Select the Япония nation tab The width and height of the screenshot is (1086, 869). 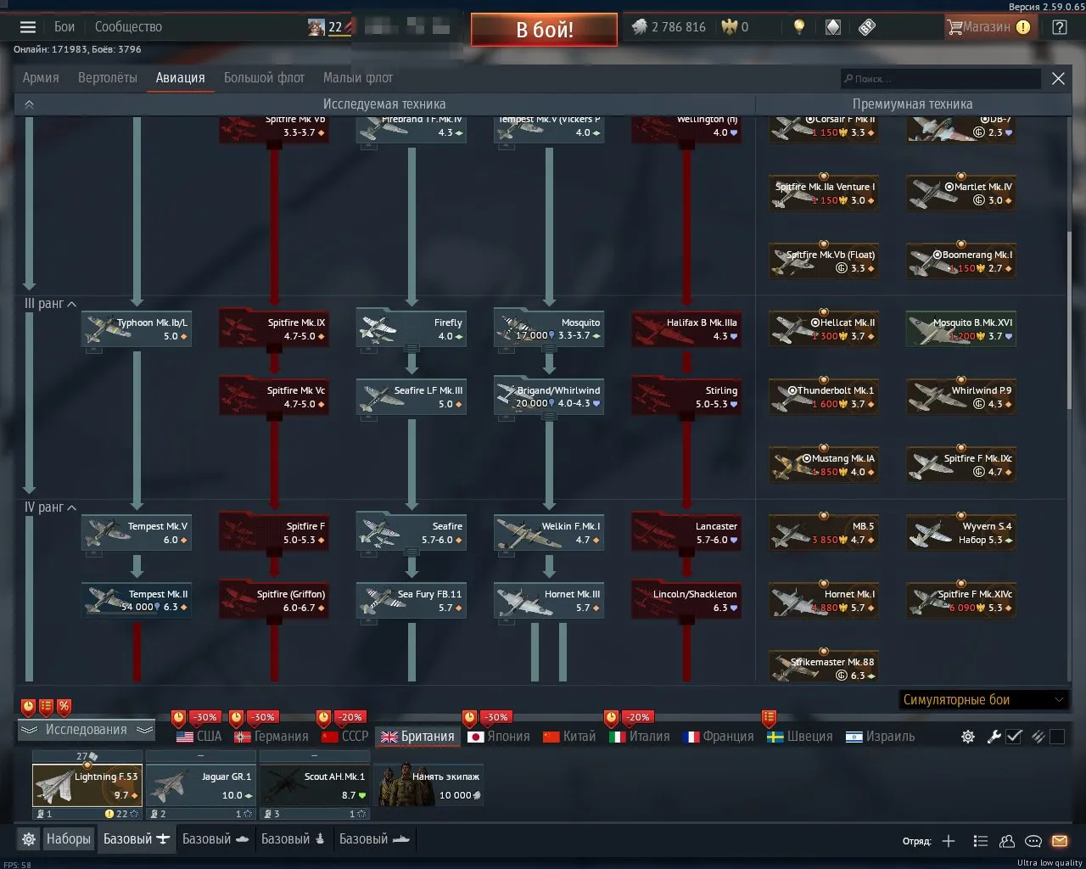tap(499, 737)
